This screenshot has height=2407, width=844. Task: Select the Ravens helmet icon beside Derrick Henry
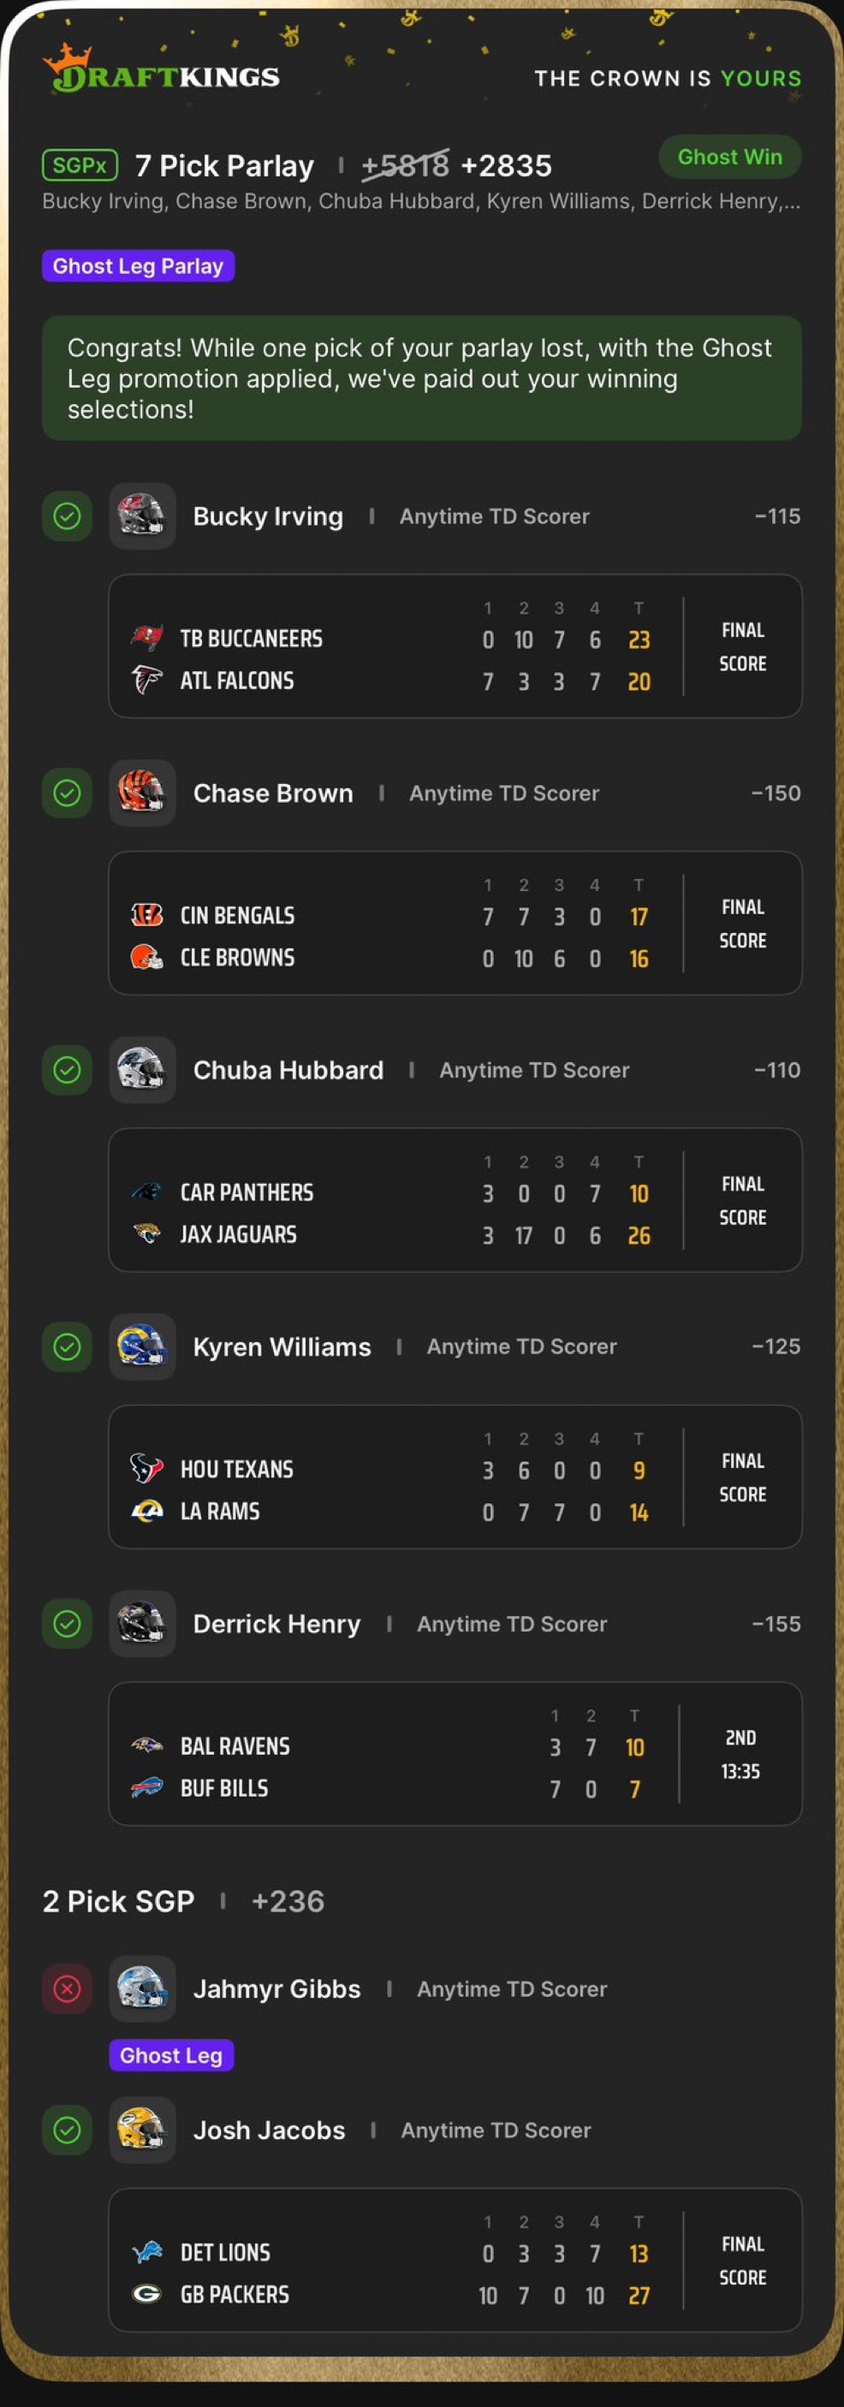point(142,1624)
